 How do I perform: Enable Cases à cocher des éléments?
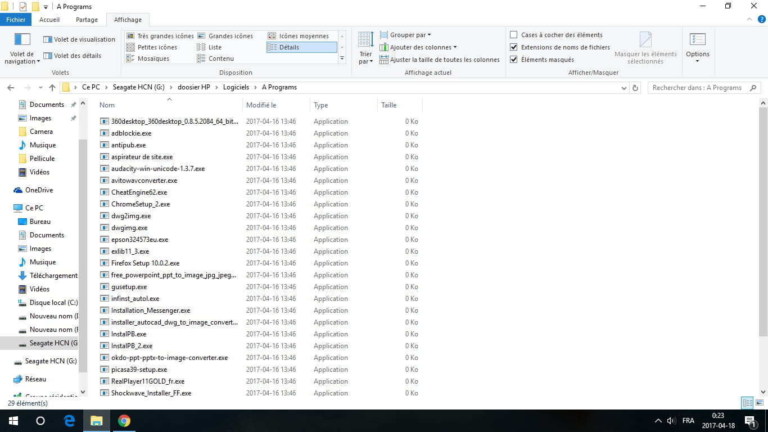513,35
